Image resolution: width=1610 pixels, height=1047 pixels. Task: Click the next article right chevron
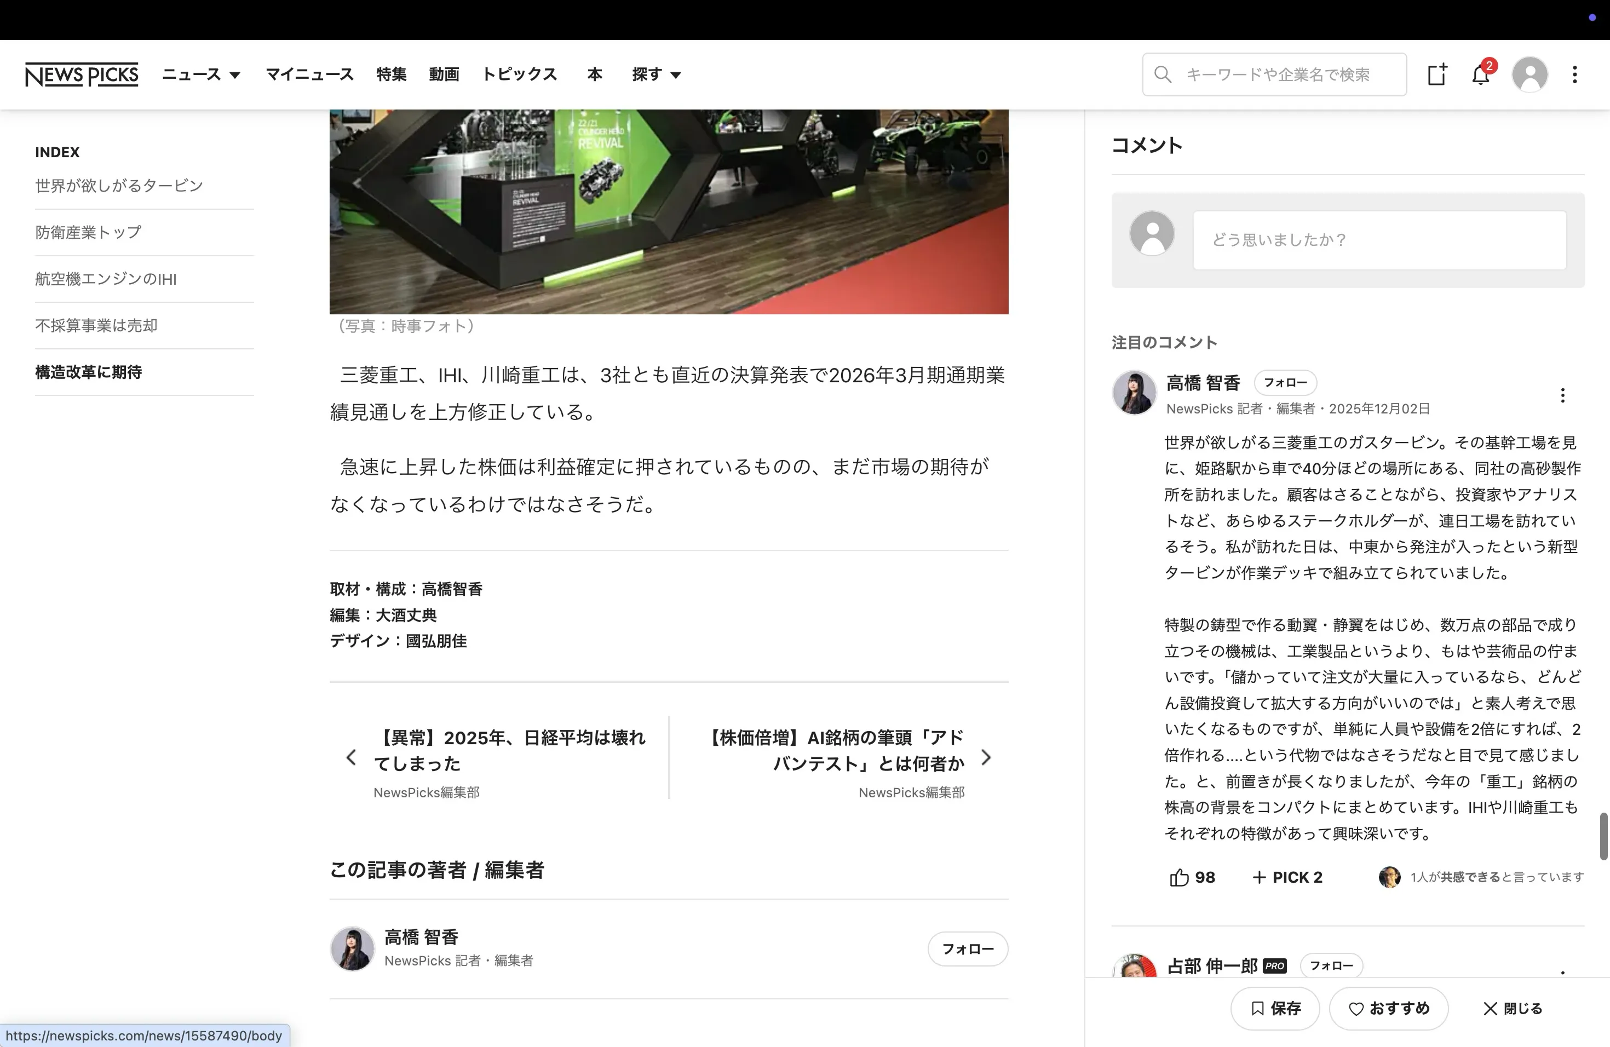coord(986,757)
